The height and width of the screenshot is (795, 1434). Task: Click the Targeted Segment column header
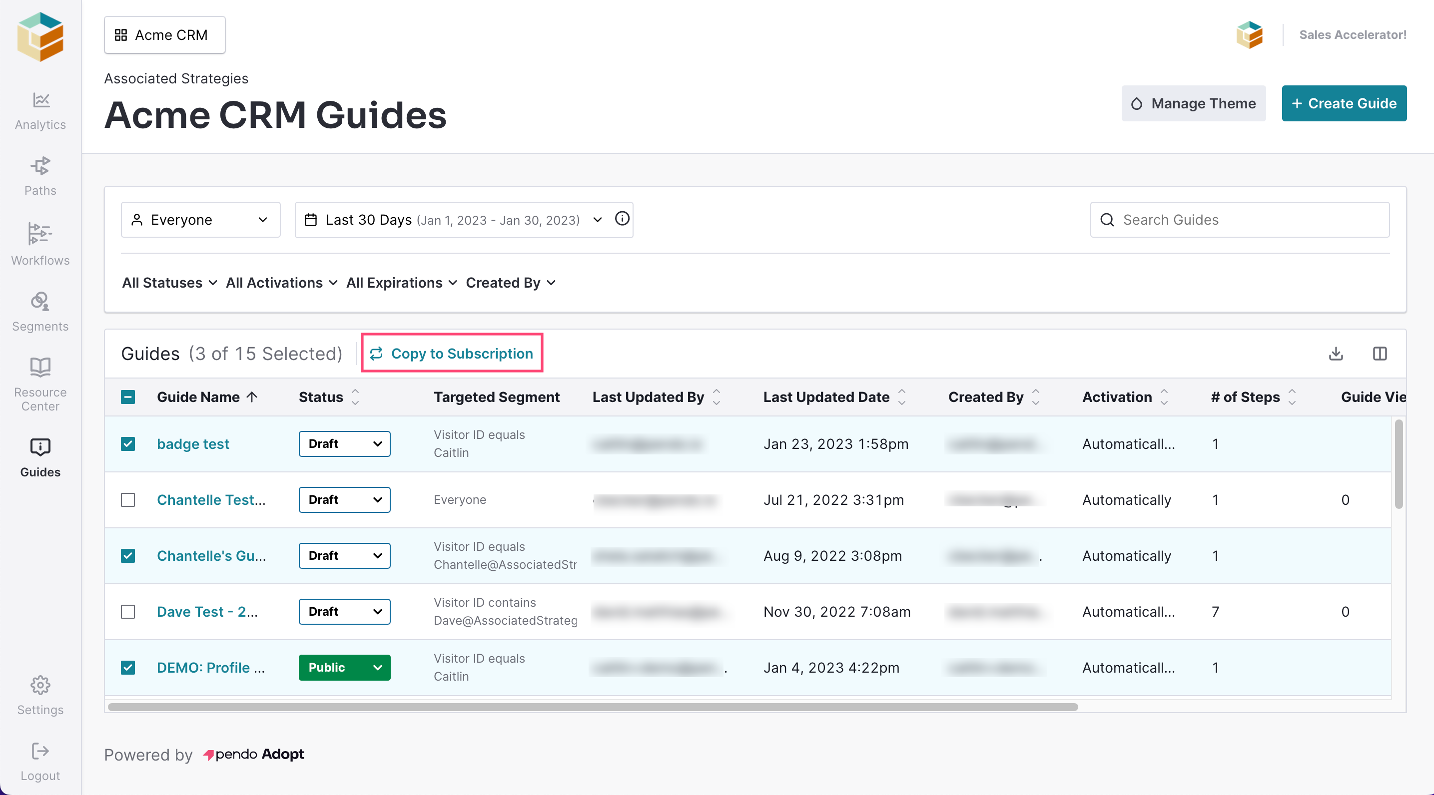pyautogui.click(x=497, y=397)
